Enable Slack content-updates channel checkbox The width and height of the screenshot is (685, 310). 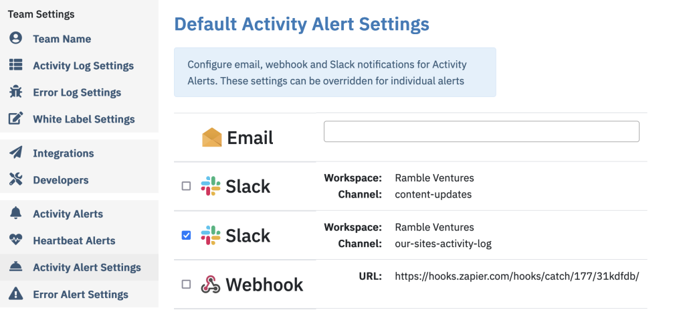(x=186, y=186)
